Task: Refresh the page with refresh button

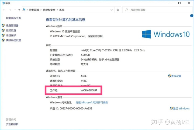Action: coord(118,10)
